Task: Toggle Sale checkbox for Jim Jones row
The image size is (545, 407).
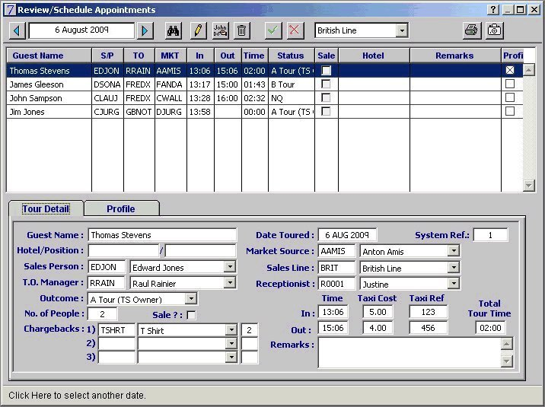Action: click(x=326, y=112)
